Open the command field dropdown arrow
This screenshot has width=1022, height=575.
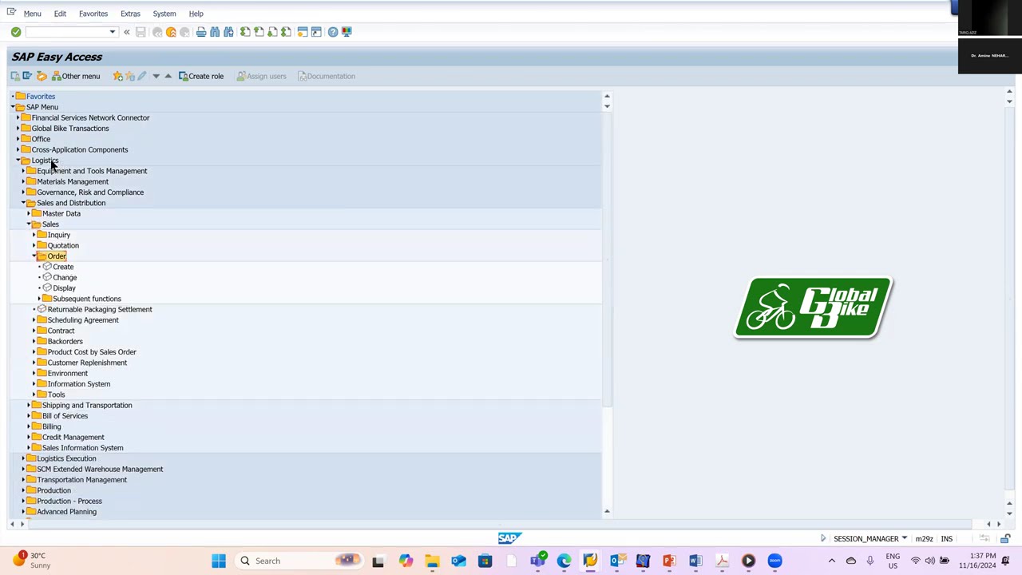click(113, 32)
